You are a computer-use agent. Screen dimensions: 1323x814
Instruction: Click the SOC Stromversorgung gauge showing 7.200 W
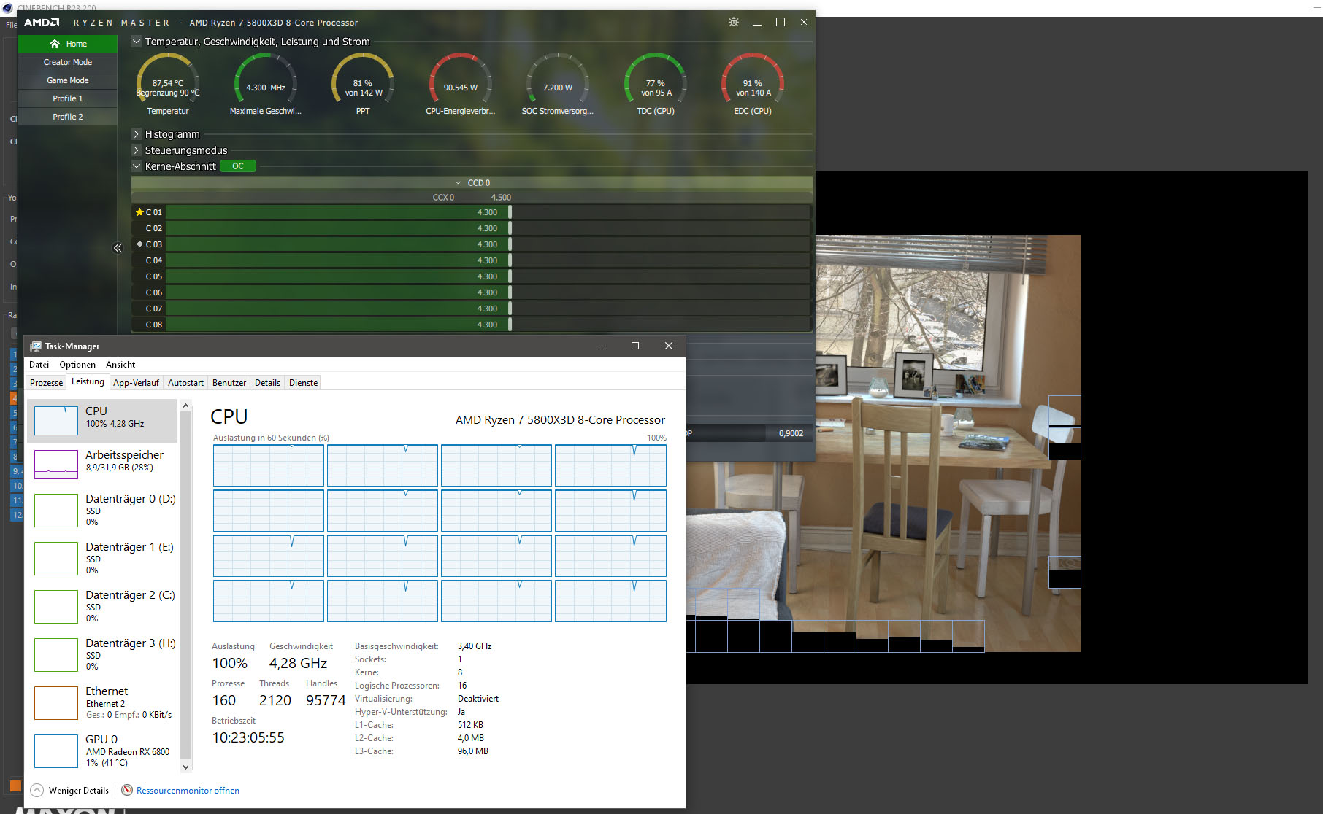pos(558,79)
